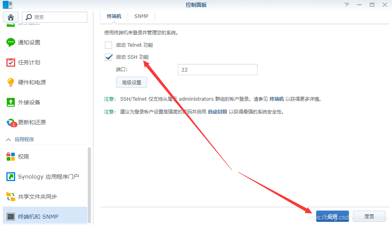Maximize the Control Panel window
This screenshot has height=225, width=392.
[372, 5]
